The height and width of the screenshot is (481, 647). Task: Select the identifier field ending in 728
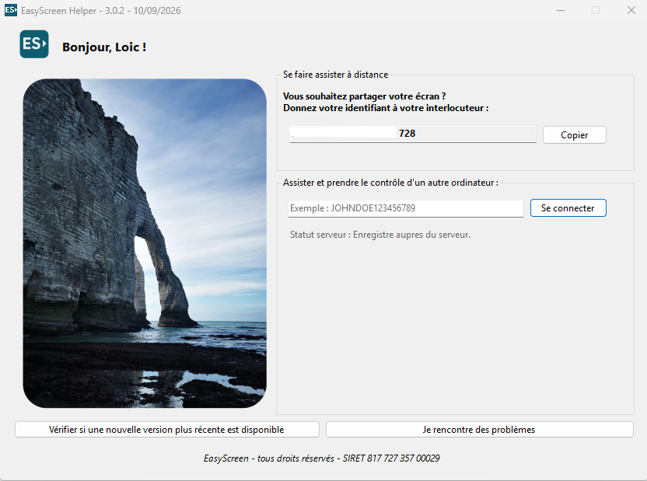pos(413,134)
